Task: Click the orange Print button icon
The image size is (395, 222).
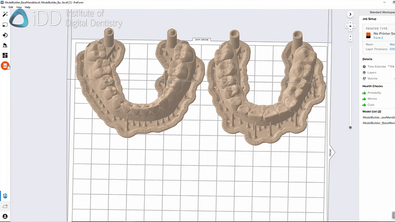Action: [5, 66]
